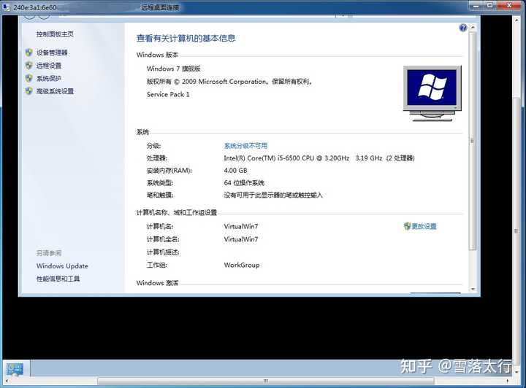The image size is (526, 388).
Task: Click the shield icon next to 更改设置
Action: click(x=407, y=226)
